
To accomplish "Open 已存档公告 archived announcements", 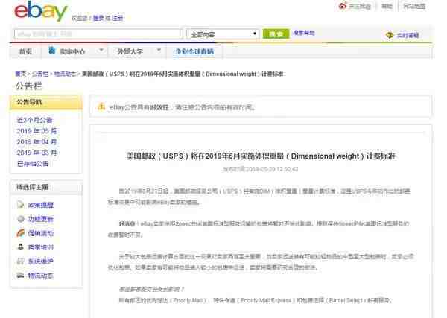I will (33, 164).
